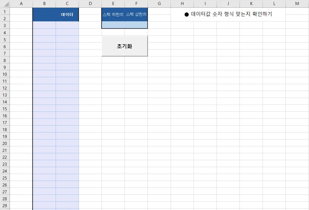Image resolution: width=309 pixels, height=210 pixels.
Task: Select column E header
Action: tap(113, 4)
